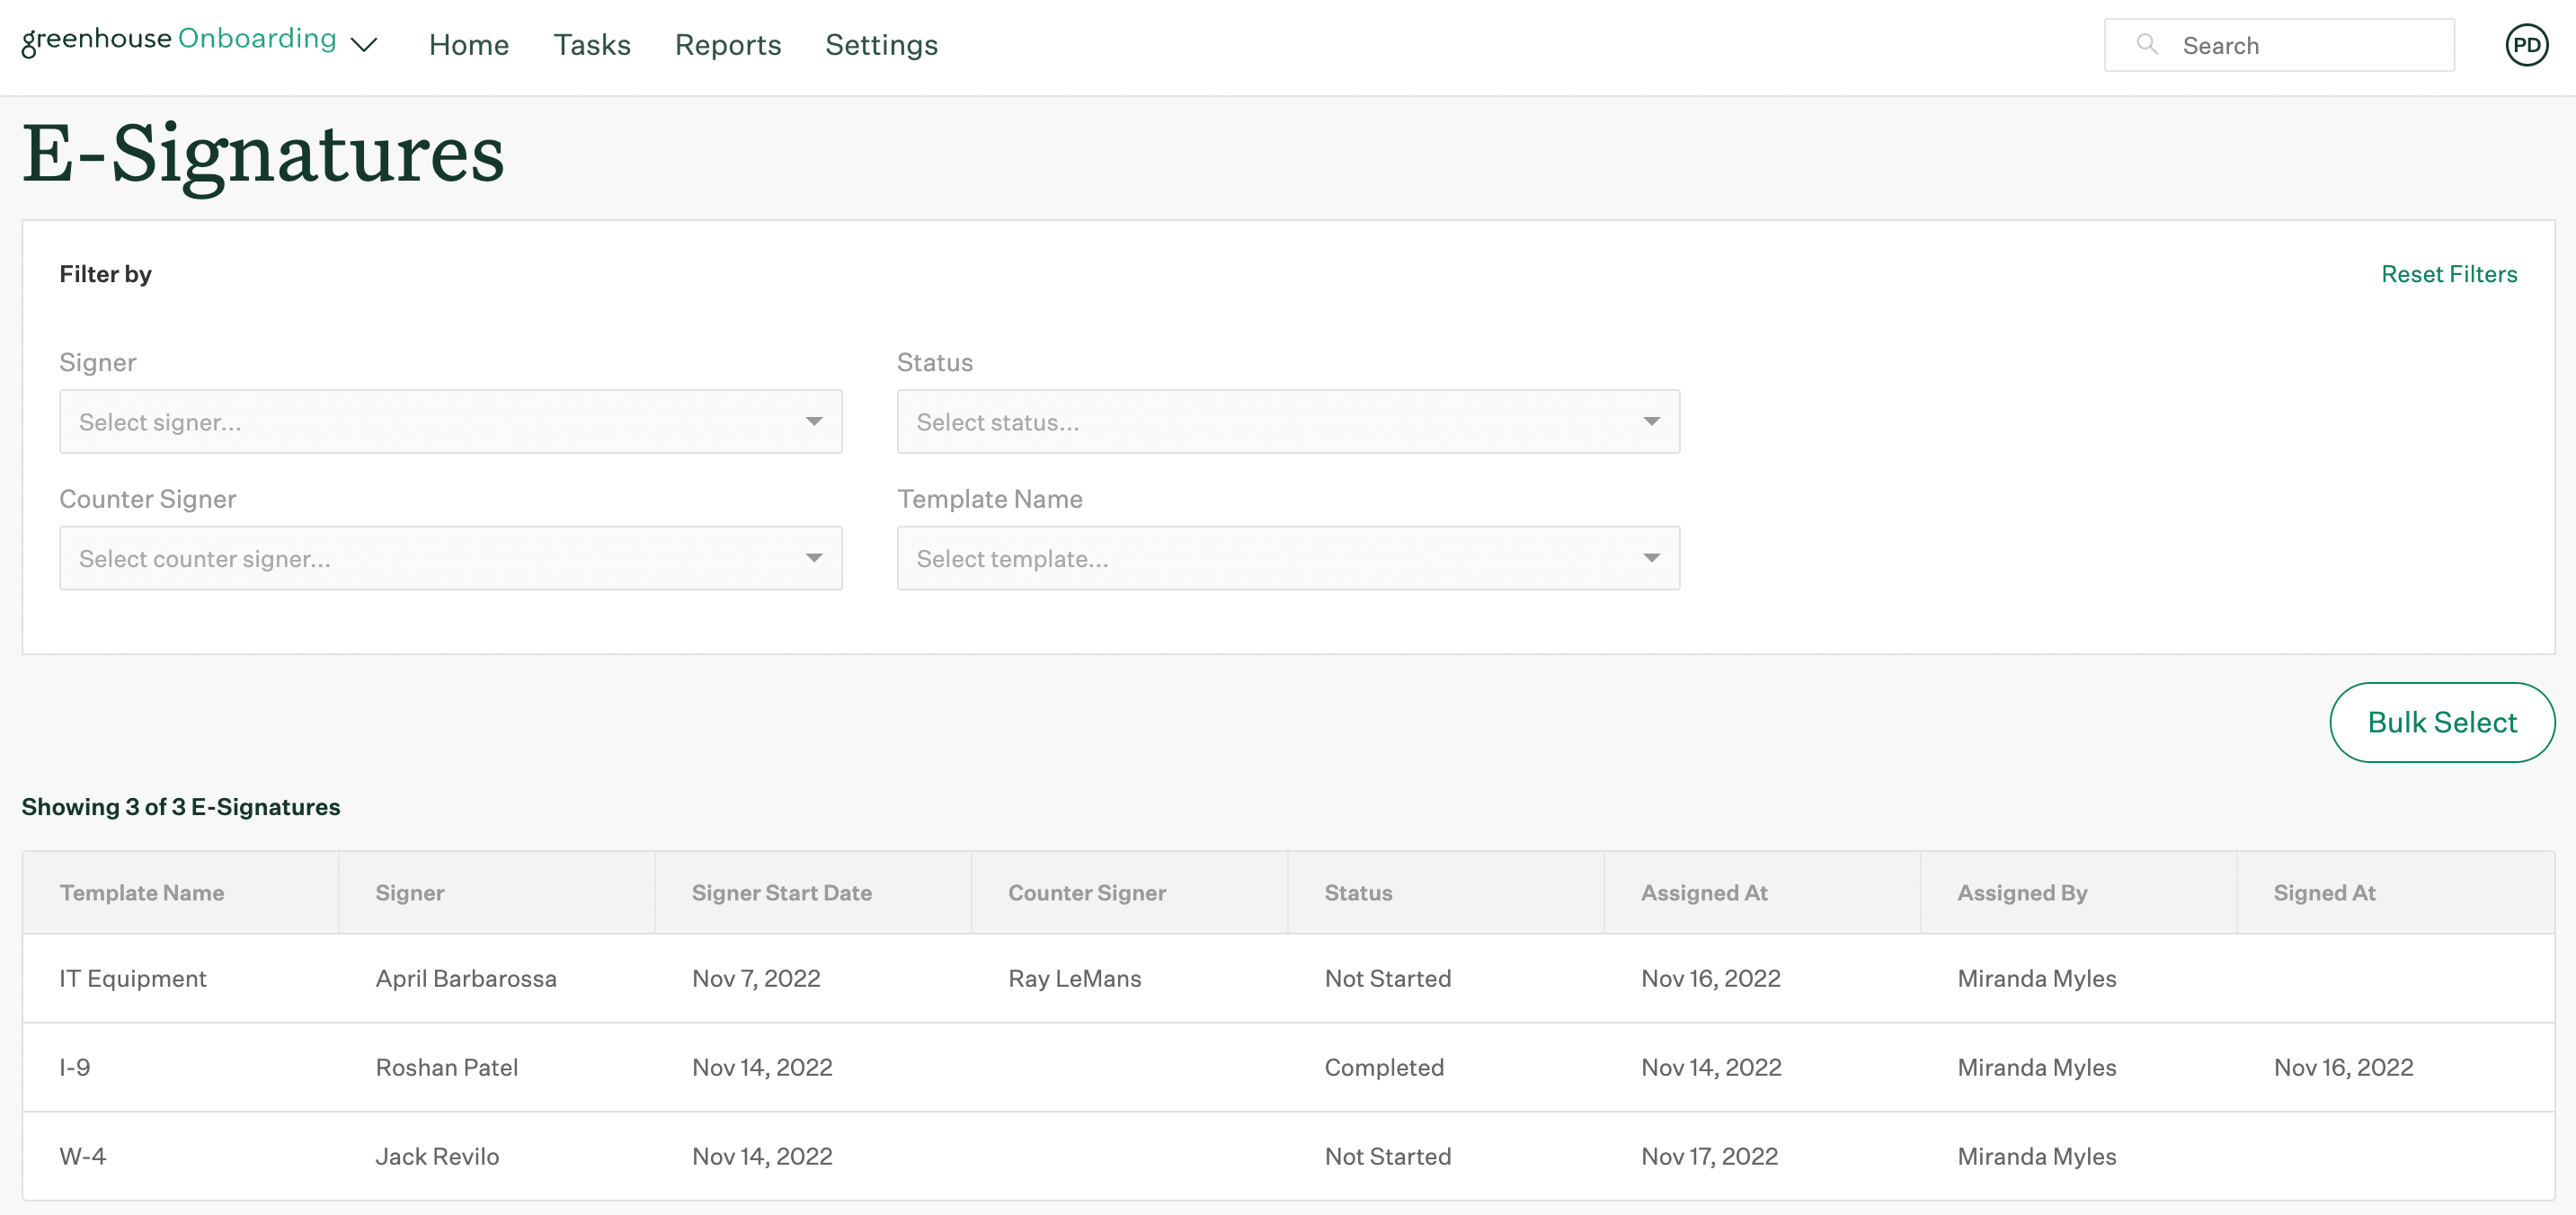Navigate to Settings
2576x1215 pixels.
pyautogui.click(x=881, y=45)
